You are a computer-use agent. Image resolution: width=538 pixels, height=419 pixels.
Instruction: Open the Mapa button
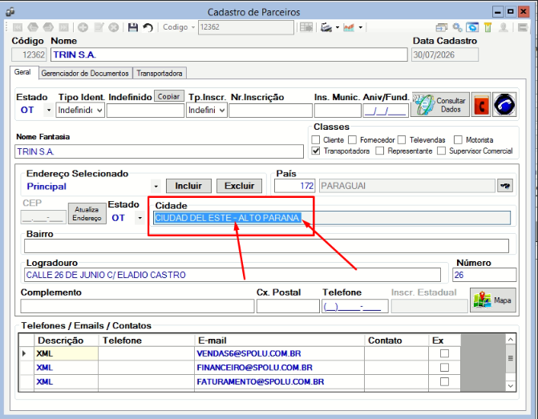[493, 300]
